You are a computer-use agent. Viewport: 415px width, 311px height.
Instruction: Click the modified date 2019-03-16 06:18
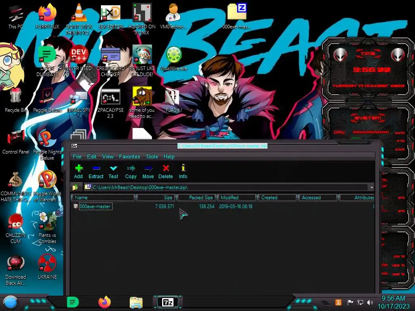[x=235, y=206]
